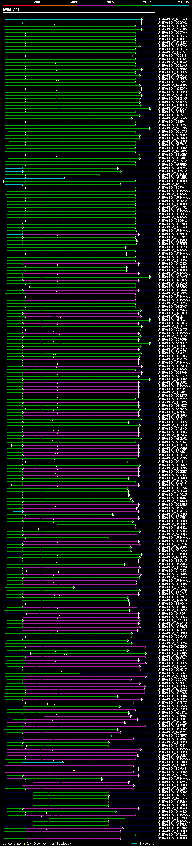Select hit UniRef100_C5FCZ2
The width and height of the screenshot is (192, 846).
coord(172,336)
